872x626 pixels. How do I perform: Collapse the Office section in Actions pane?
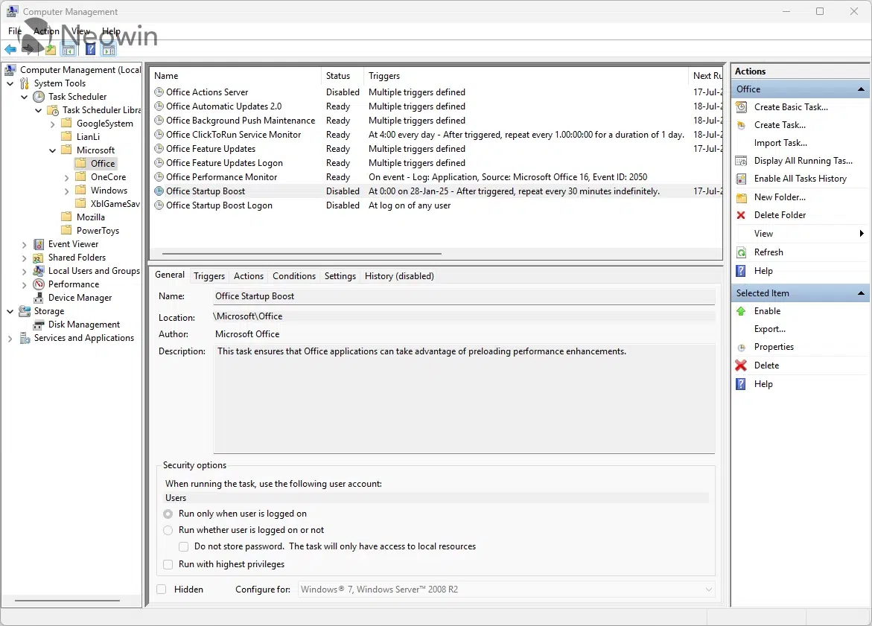(861, 89)
